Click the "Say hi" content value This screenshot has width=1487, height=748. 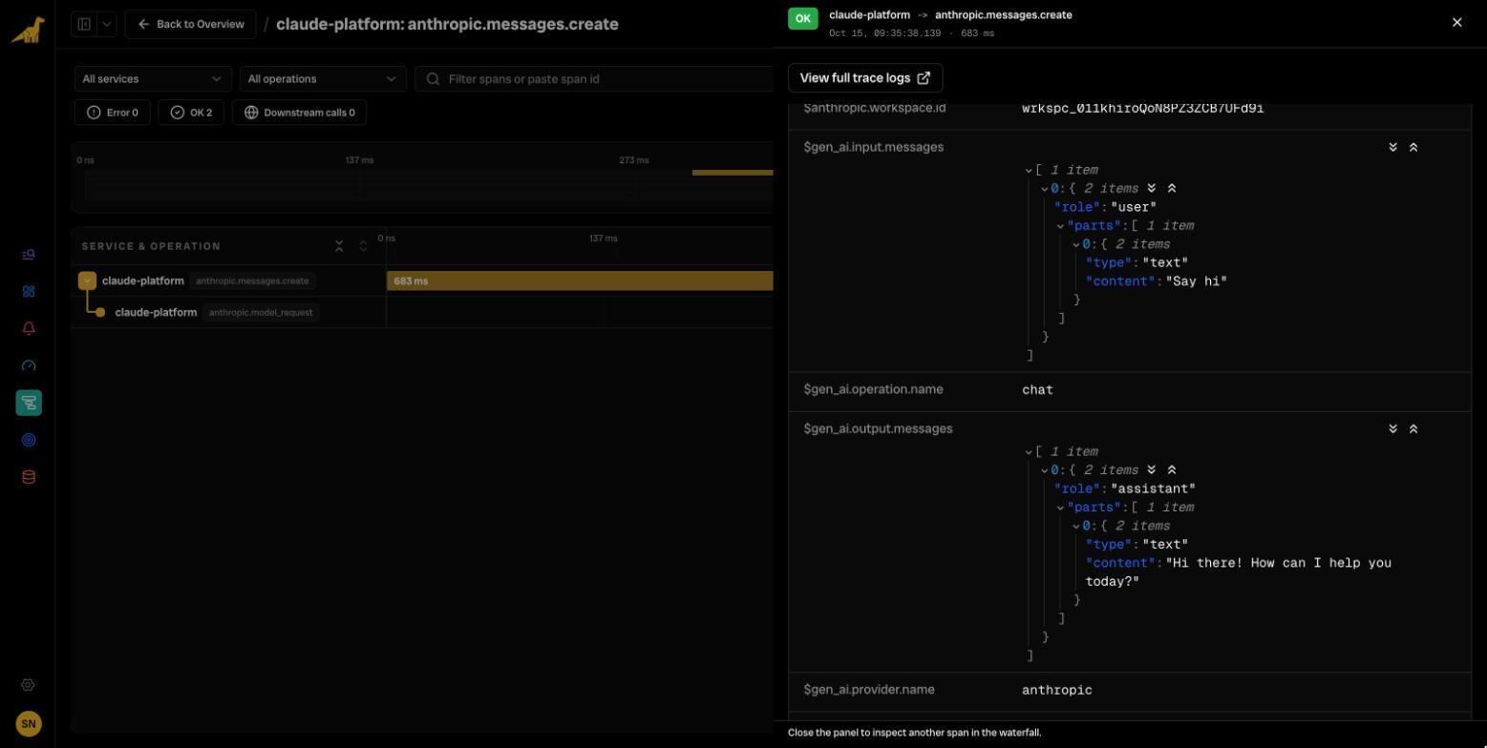click(x=1197, y=281)
